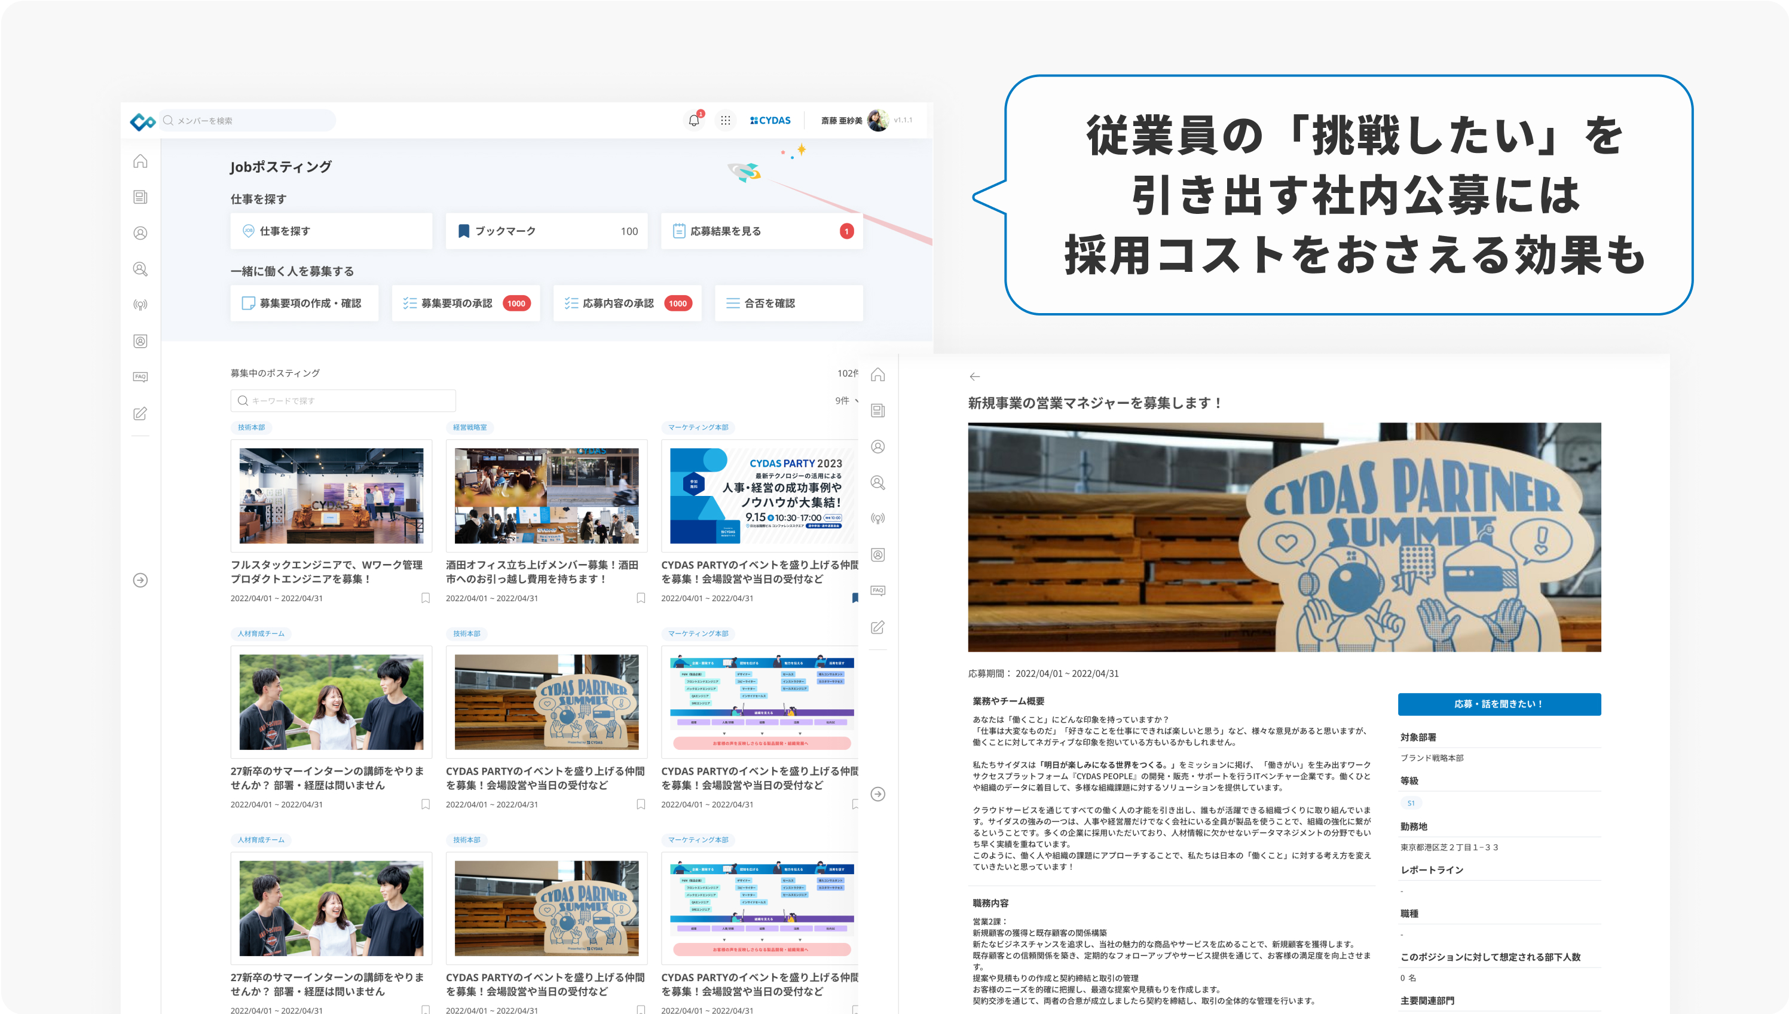Click the 経営戦略室 department tag

click(x=470, y=428)
